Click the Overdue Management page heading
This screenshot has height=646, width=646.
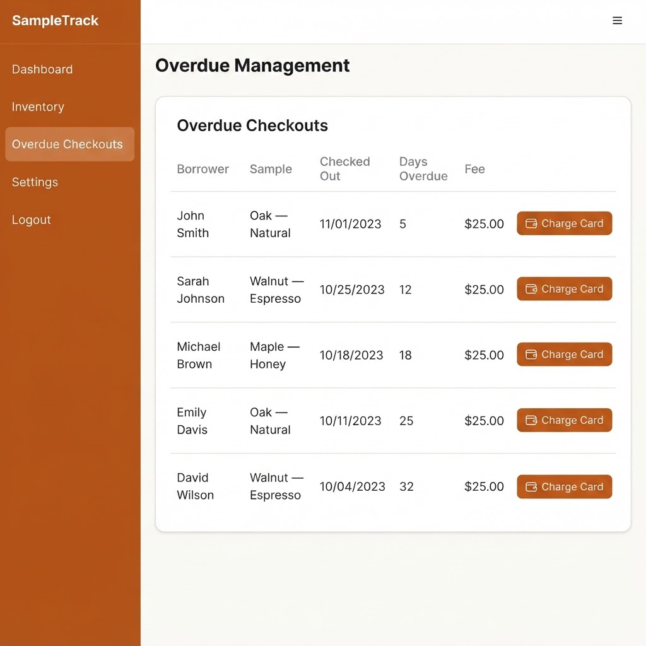252,66
